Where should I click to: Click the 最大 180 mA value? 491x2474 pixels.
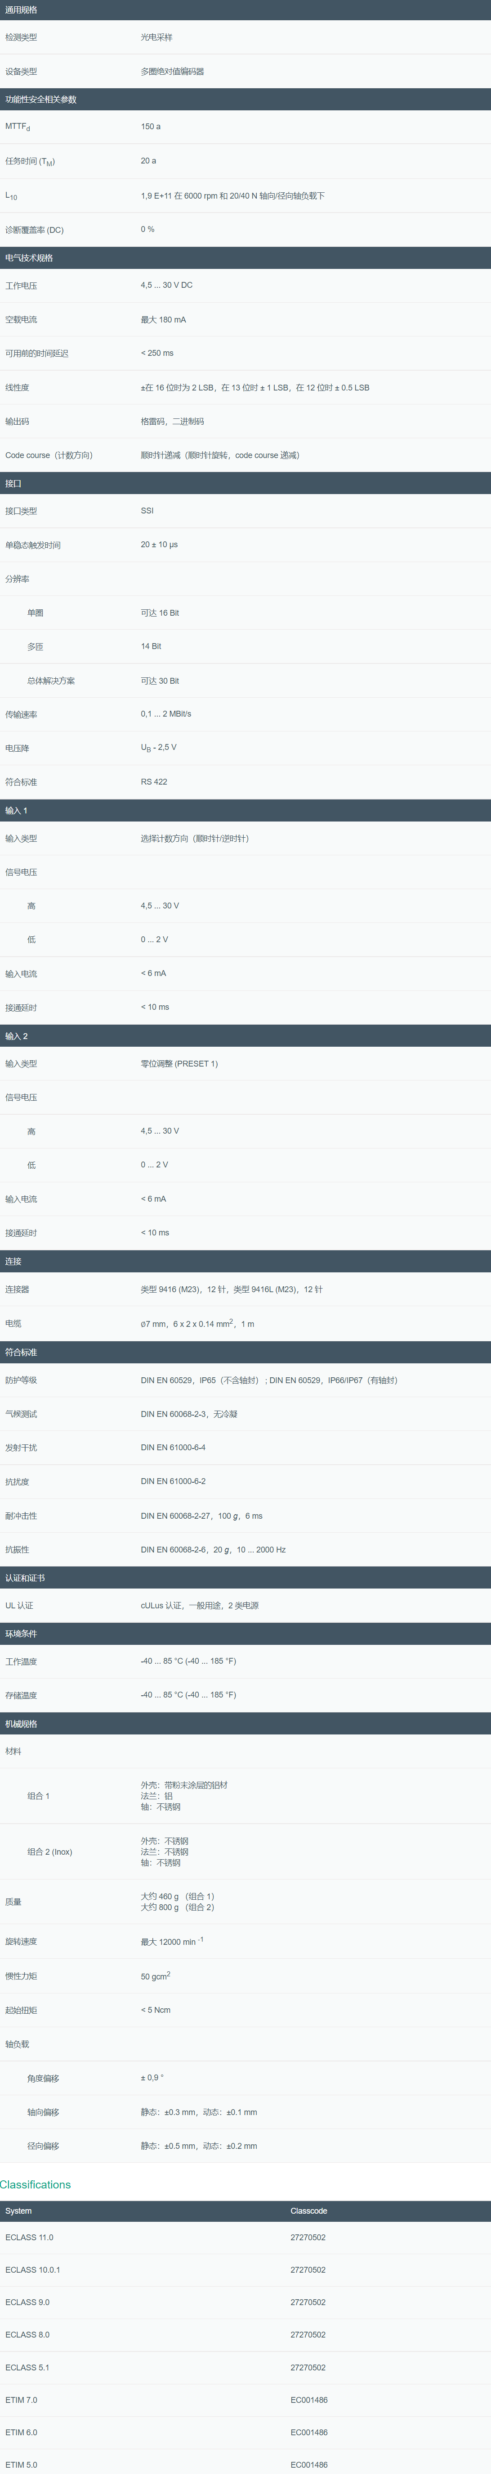(x=164, y=320)
